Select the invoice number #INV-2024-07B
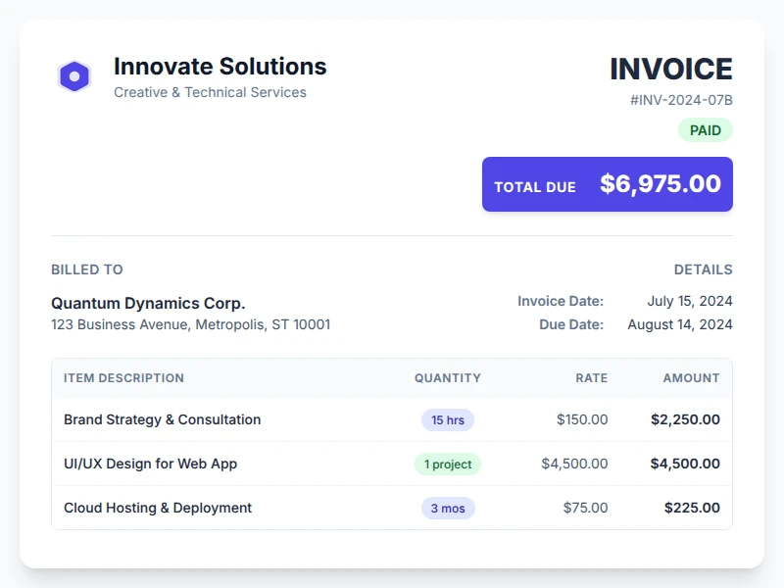 coord(681,100)
